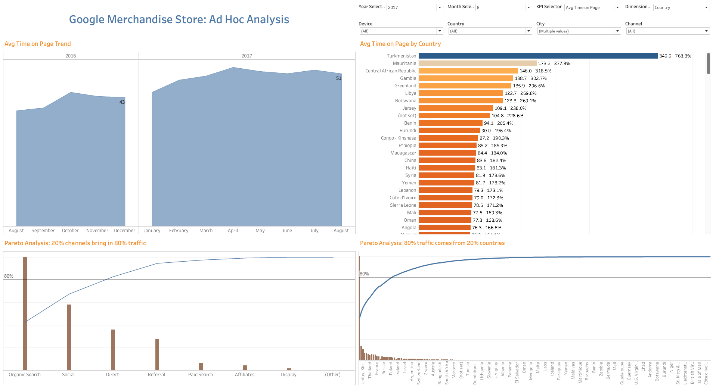
Task: Click the Referral channel bar
Action: click(x=157, y=354)
